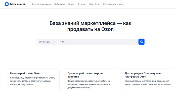176x91 pixels.
Task: Expand the 'Все разде...' sections dropdown
Action: click(47, 42)
